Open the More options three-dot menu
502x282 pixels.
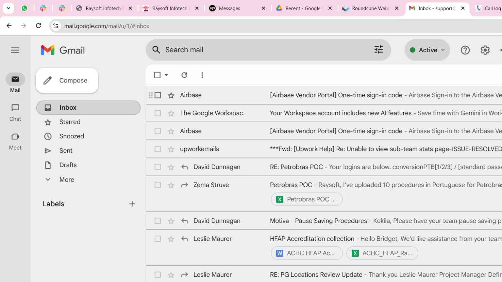click(x=202, y=75)
